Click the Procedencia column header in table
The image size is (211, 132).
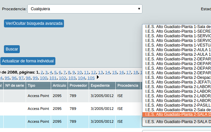click(x=128, y=85)
